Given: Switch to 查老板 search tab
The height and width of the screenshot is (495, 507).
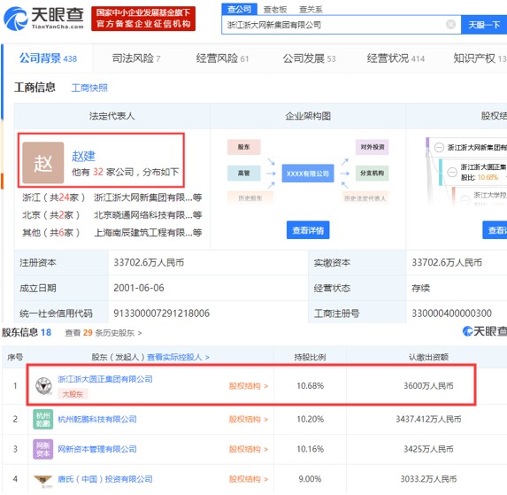Looking at the screenshot, I should coord(275,10).
